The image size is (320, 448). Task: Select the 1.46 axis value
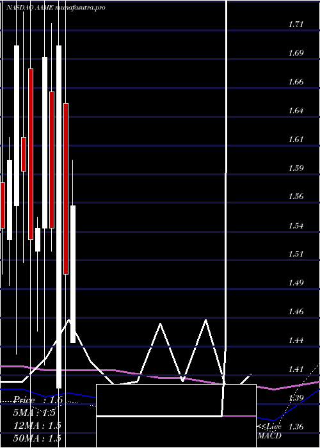[296, 312]
